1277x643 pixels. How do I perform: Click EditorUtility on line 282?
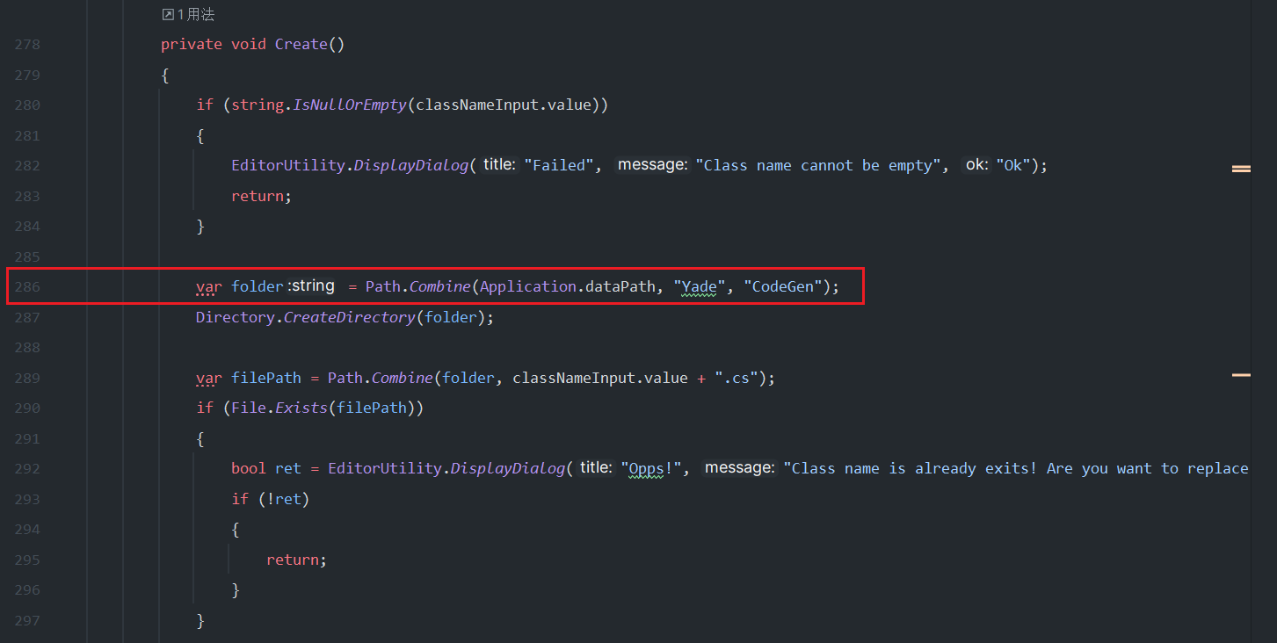[287, 165]
